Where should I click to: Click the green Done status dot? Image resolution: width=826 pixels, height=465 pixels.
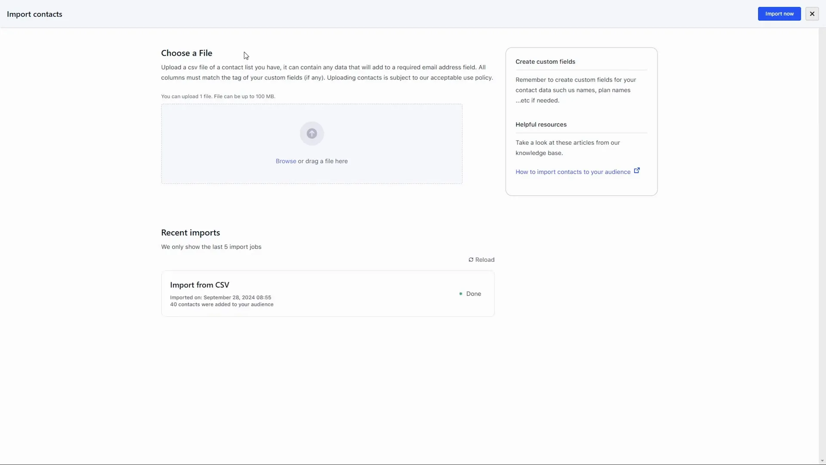tap(460, 294)
